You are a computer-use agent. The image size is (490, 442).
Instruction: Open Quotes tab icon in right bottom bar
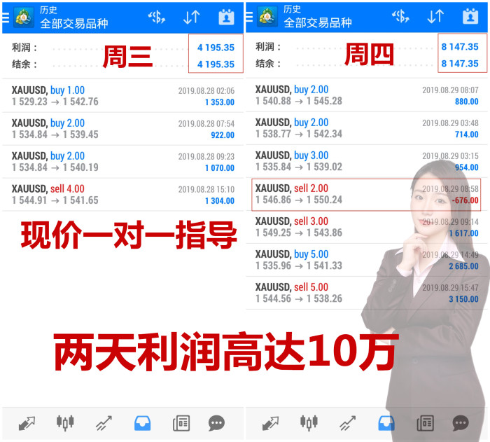coord(271,423)
